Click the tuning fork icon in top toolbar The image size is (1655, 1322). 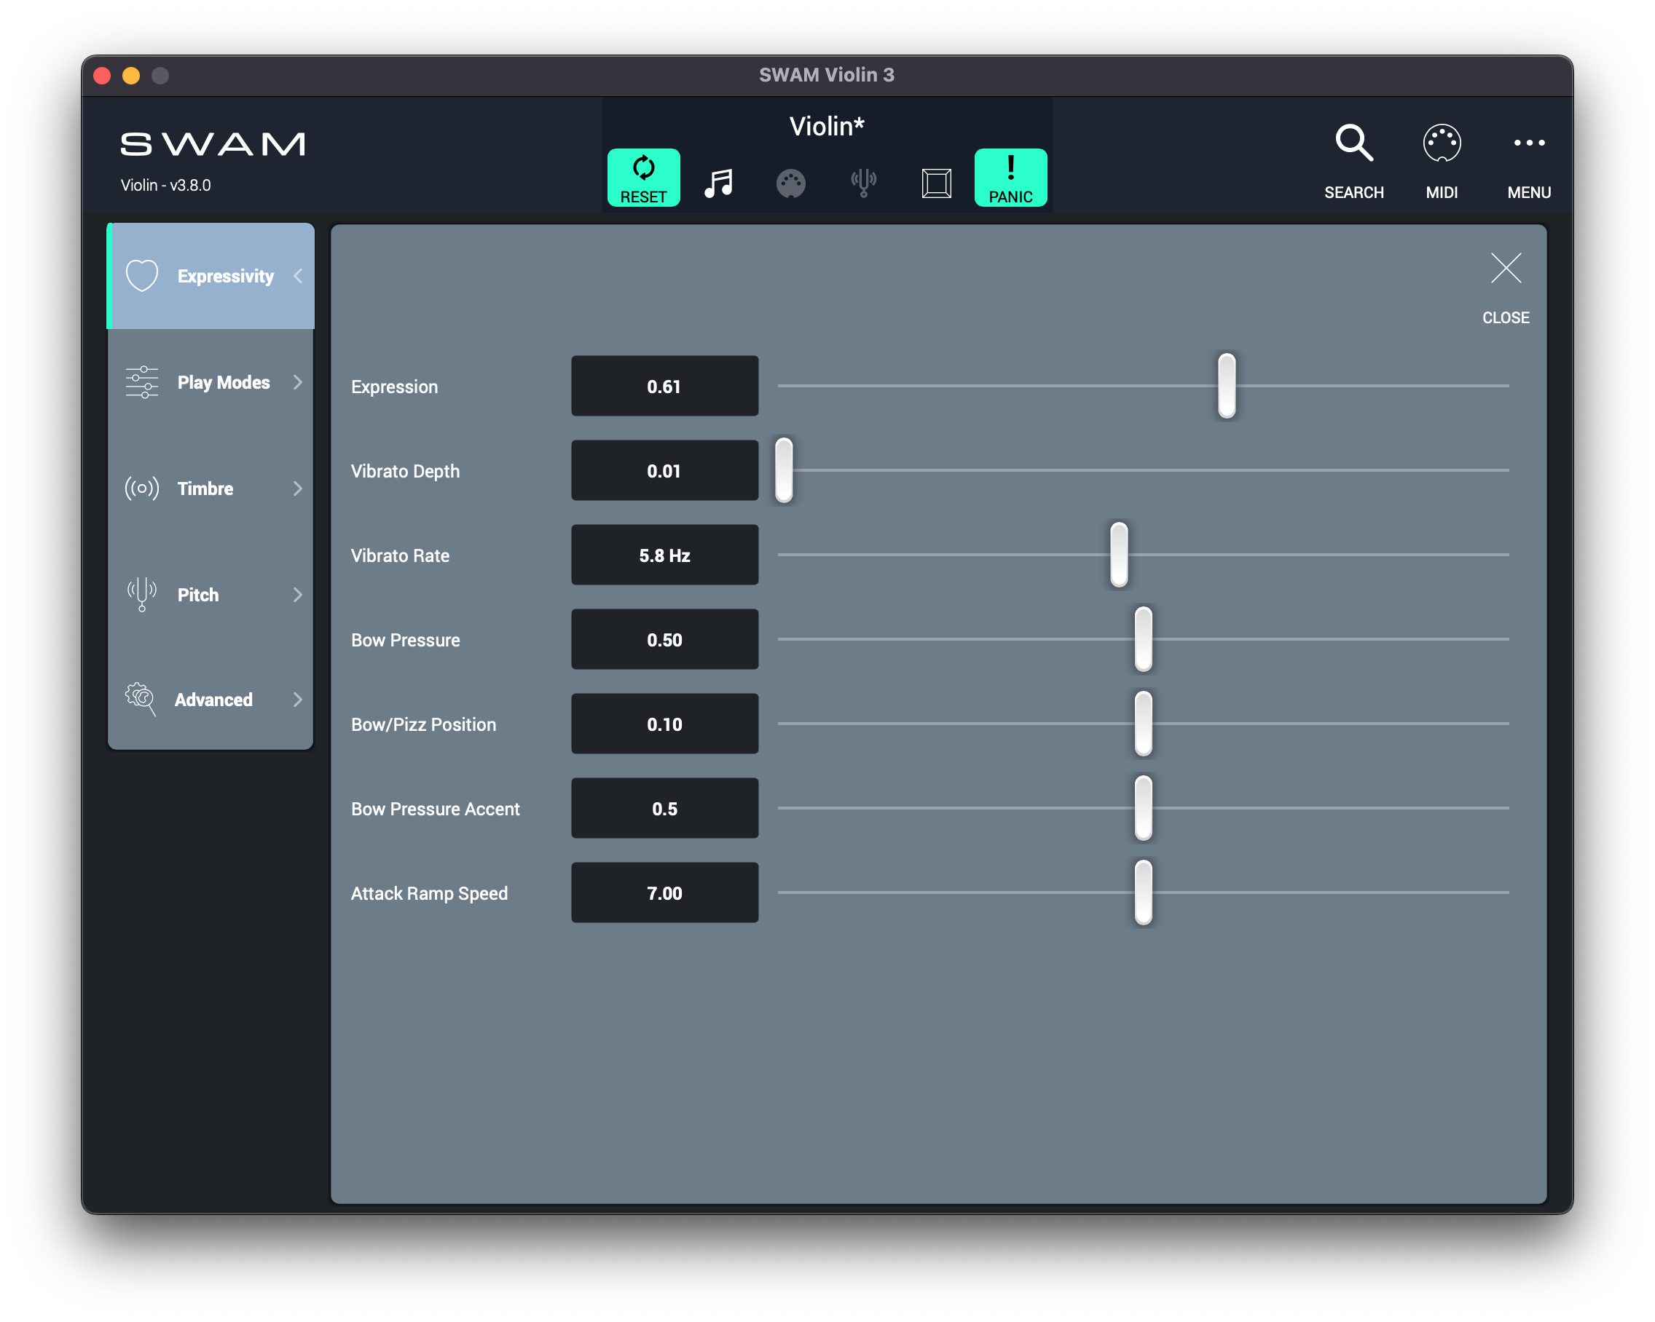point(864,183)
